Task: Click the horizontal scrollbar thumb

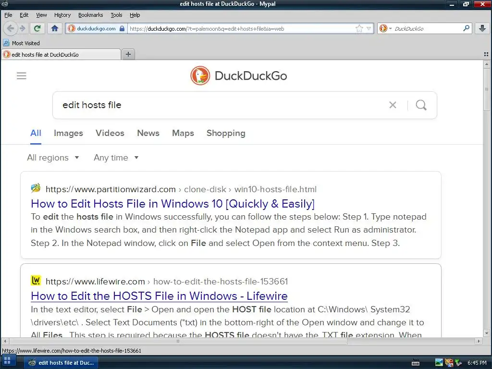Action: (x=178, y=341)
